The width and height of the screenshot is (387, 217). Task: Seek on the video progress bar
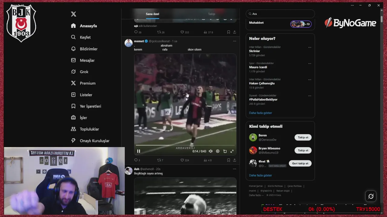click(185, 145)
